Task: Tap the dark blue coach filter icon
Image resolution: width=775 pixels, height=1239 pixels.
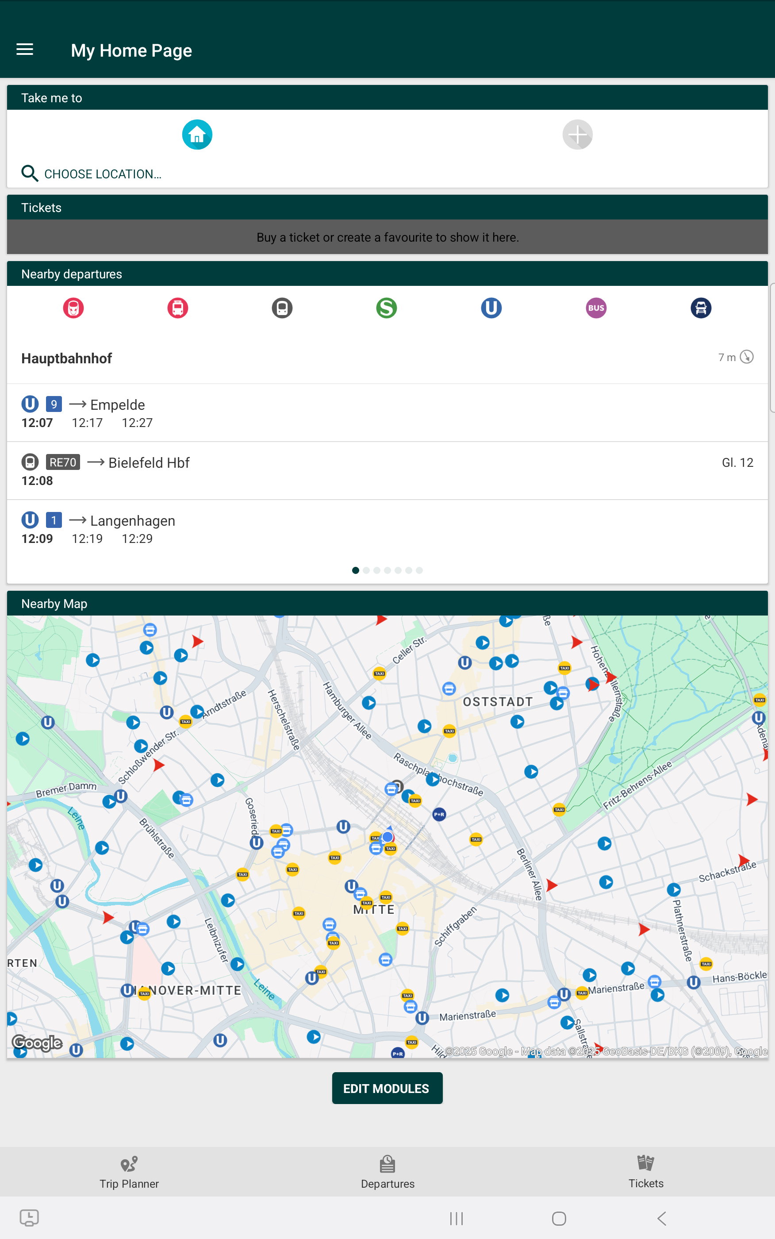Action: (x=700, y=308)
